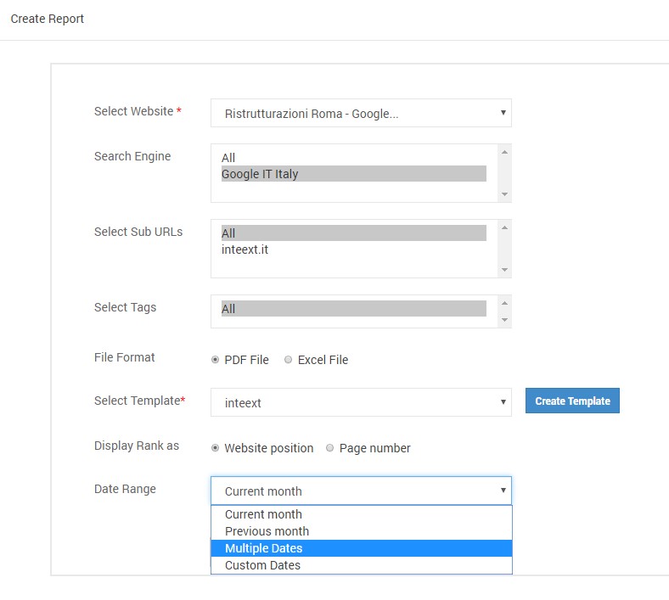Select All in Sub URLs list
Viewport: 669px width, 600px height.
354,233
